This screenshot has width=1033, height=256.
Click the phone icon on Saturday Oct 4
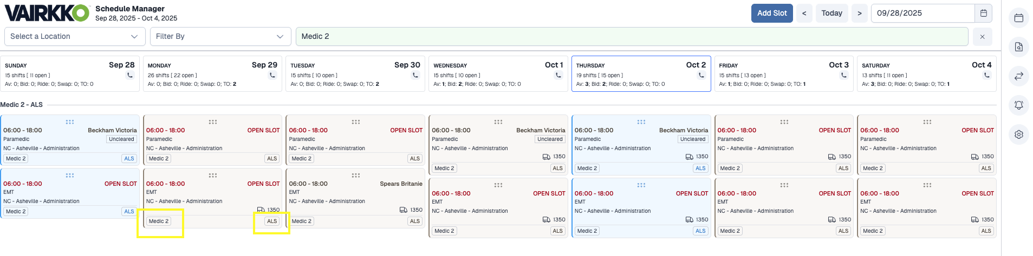pos(986,76)
